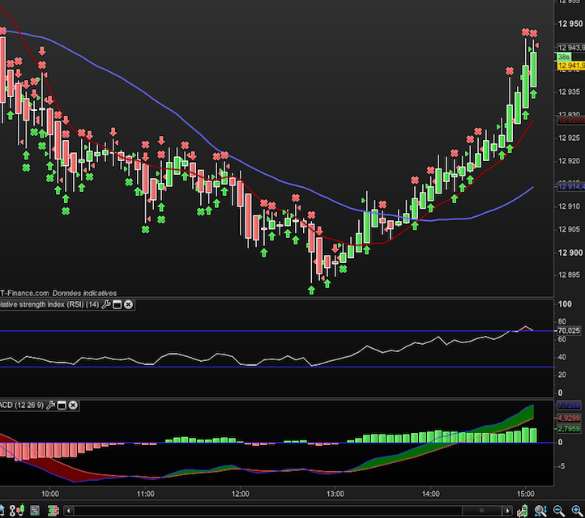Screen dimensions: 585x518
Task: Click the horizontal scrollbar thumb
Action: tap(481, 511)
